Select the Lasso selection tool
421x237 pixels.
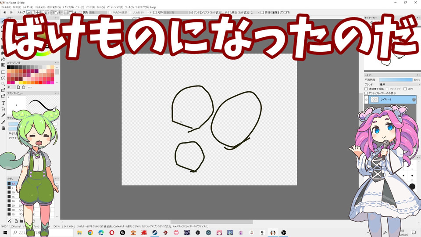coord(3,78)
